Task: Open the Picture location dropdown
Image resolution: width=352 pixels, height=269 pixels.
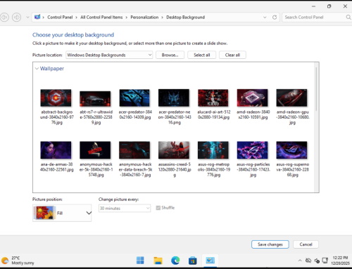Action: point(109,55)
